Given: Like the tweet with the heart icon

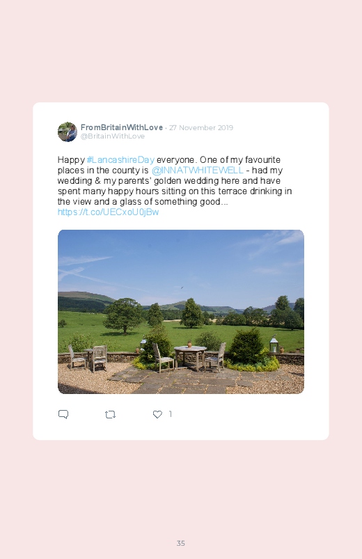Looking at the screenshot, I should [157, 414].
